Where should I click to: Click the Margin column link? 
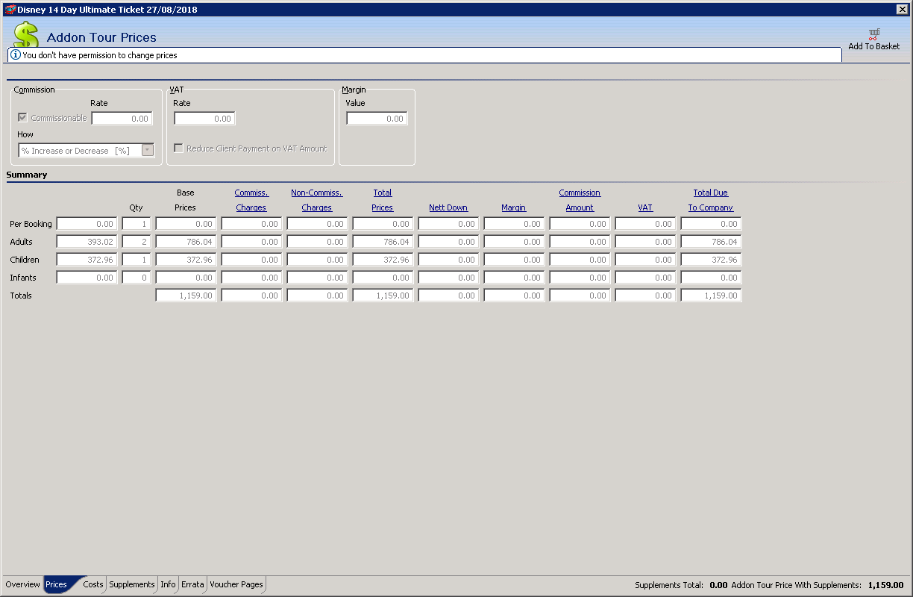[514, 207]
